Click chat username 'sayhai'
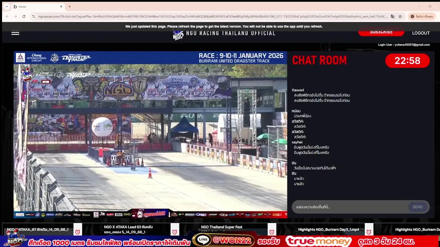 click(x=297, y=142)
